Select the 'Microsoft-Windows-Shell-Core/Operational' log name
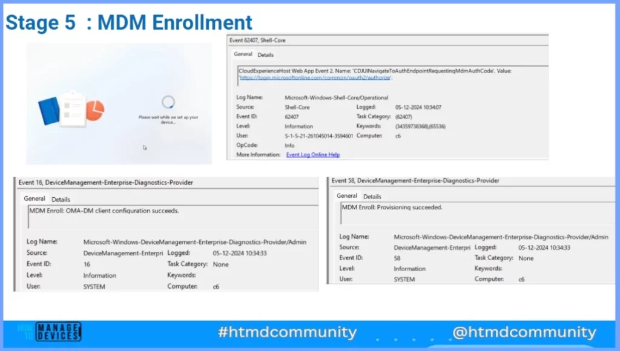Image resolution: width=620 pixels, height=351 pixels. tap(337, 97)
